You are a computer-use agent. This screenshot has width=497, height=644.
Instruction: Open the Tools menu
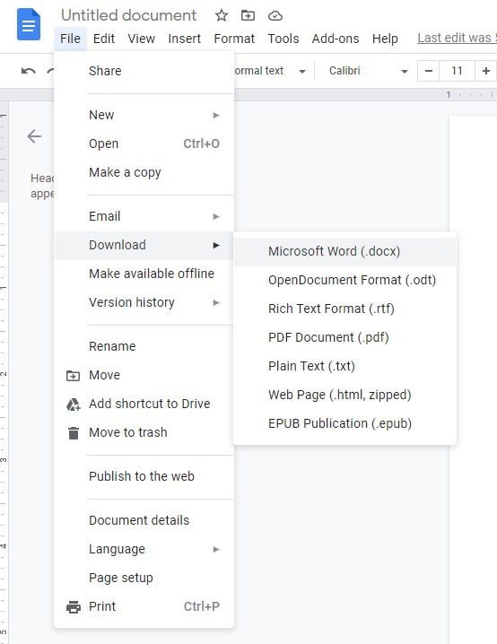pyautogui.click(x=283, y=39)
